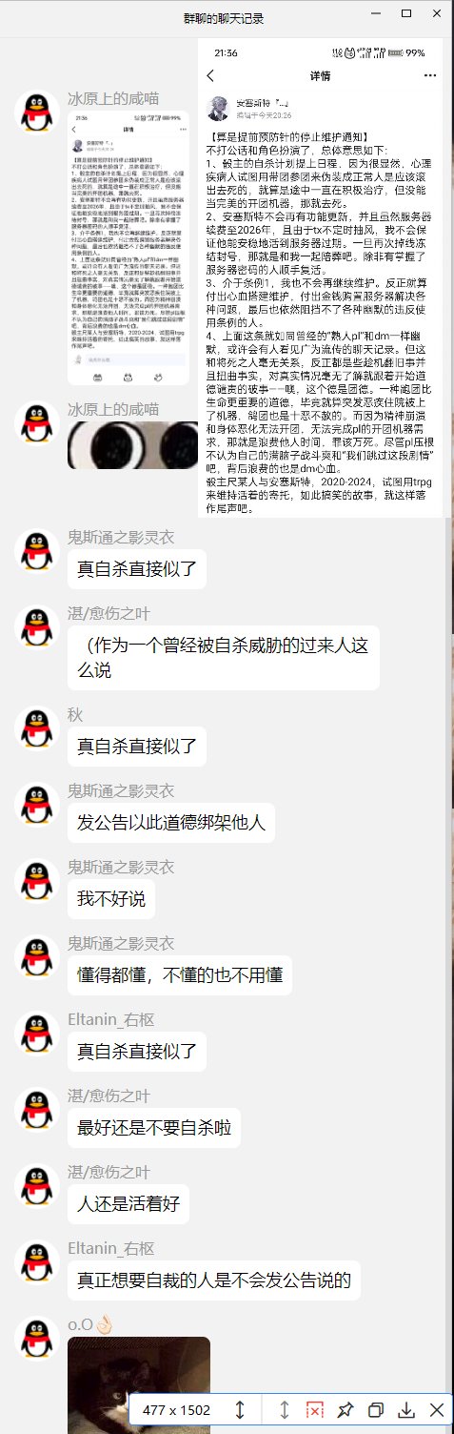Close the screenshot toolbar with X

tap(437, 1409)
